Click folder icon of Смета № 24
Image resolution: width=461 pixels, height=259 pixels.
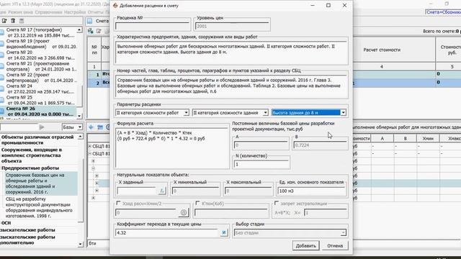coord(2,88)
